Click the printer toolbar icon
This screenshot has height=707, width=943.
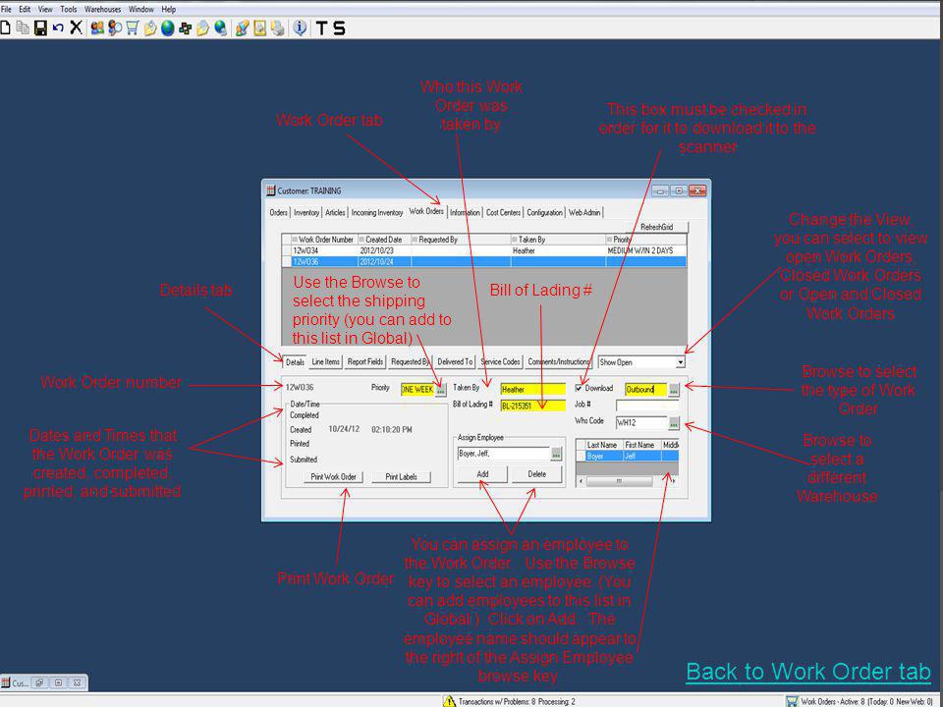(x=277, y=27)
